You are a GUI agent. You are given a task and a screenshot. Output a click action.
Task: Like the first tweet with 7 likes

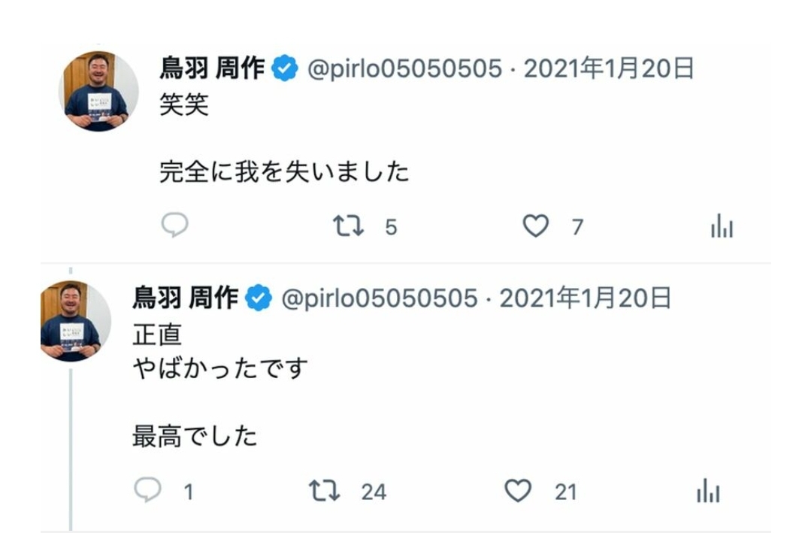click(x=535, y=226)
